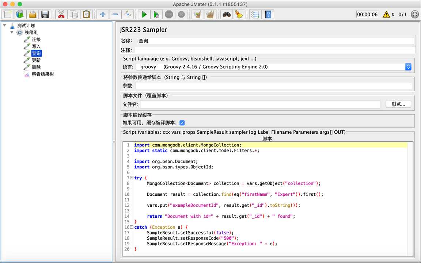Image resolution: width=421 pixels, height=263 pixels.
Task: Click the Function helper list icon
Action: click(x=255, y=14)
